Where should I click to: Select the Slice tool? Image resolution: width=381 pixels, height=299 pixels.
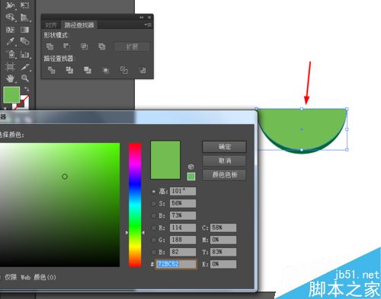pyautogui.click(x=24, y=67)
